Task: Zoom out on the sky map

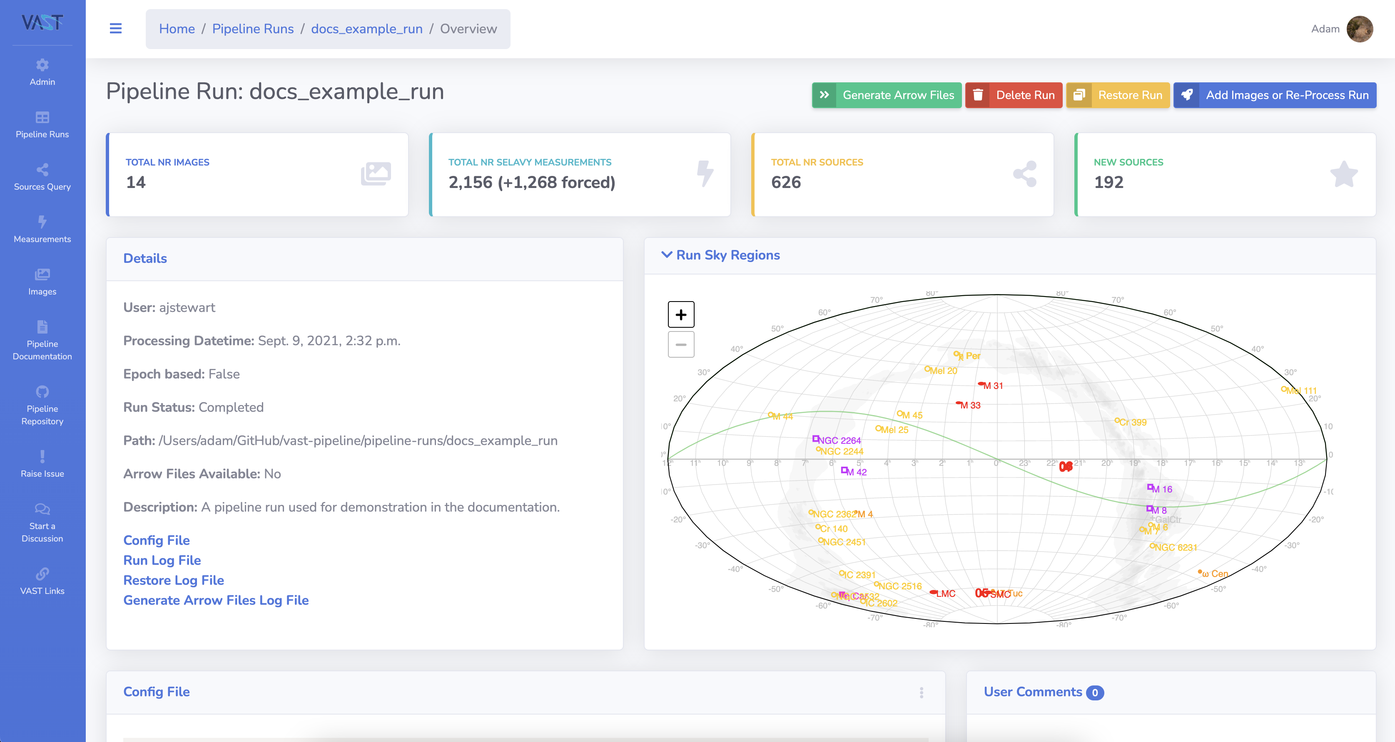Action: pos(681,344)
